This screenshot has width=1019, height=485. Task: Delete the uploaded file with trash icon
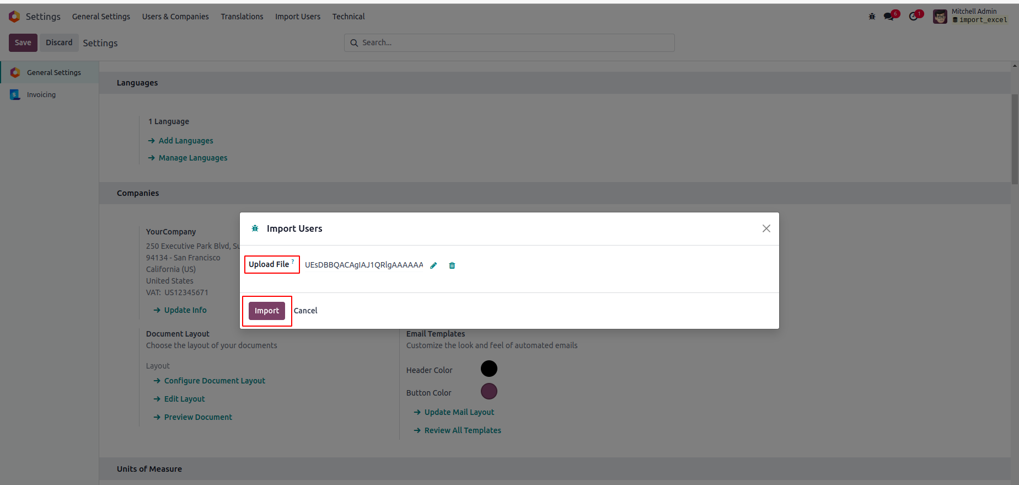click(x=452, y=265)
